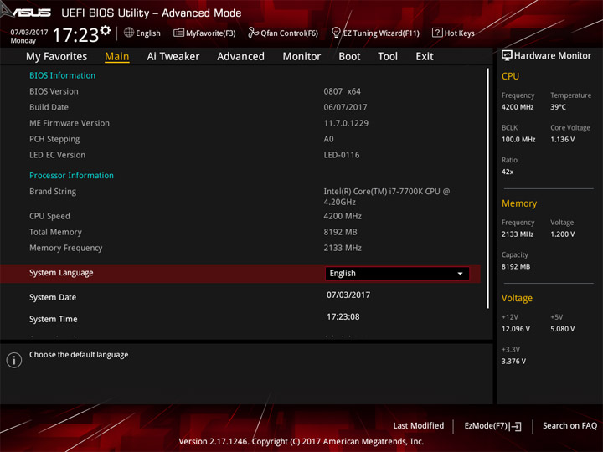Screen dimensions: 603x452
Task: Click the Choose the default language help text
Action: [x=79, y=354]
